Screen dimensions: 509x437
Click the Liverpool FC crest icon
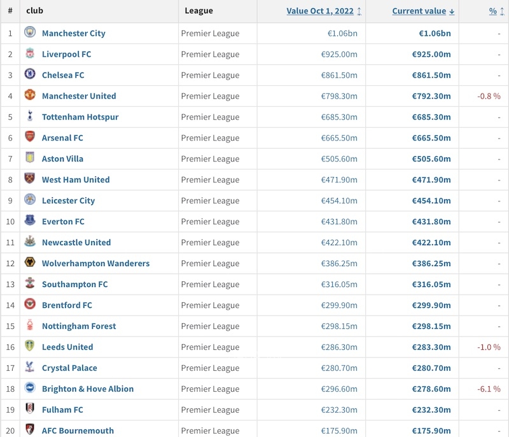click(x=30, y=53)
